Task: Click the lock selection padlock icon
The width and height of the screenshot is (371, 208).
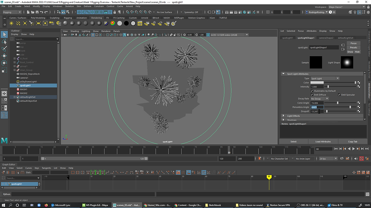Action: tap(115, 12)
